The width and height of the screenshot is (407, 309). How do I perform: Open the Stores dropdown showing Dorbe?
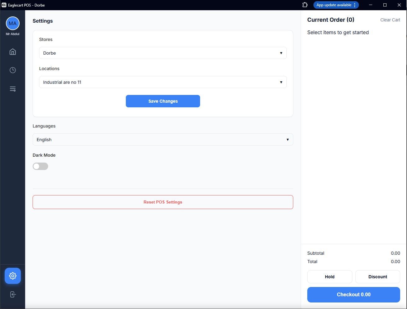pyautogui.click(x=163, y=53)
